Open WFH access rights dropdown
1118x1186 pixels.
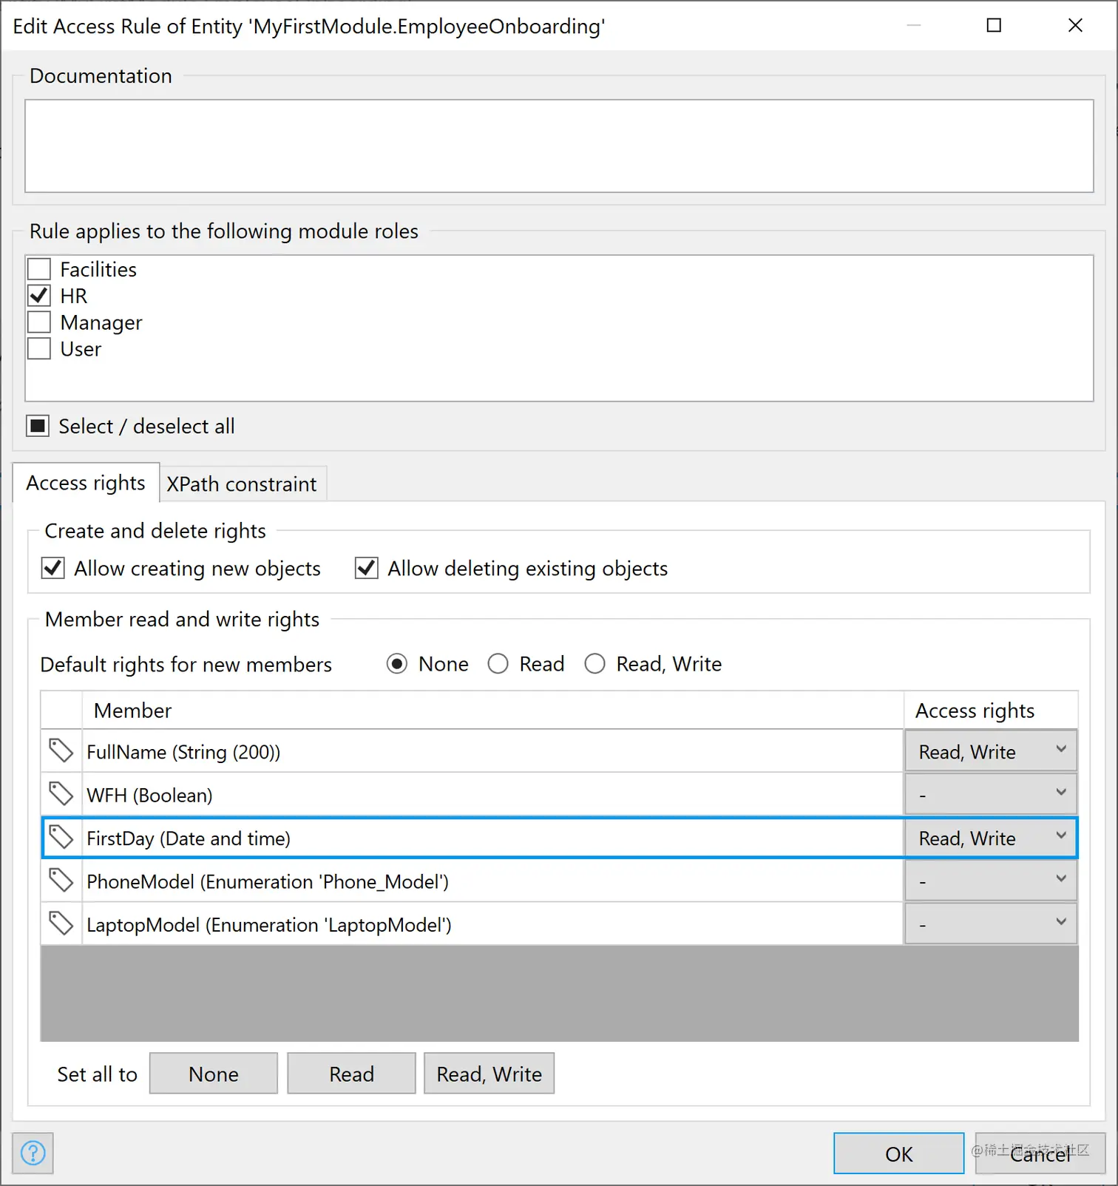click(x=990, y=794)
